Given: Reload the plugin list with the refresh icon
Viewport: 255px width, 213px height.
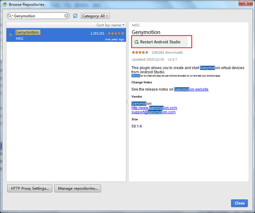Looking at the screenshot, I should point(75,16).
